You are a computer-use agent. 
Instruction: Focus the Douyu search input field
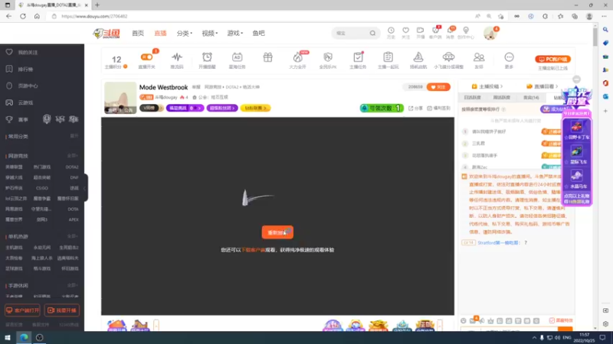pyautogui.click(x=351, y=33)
